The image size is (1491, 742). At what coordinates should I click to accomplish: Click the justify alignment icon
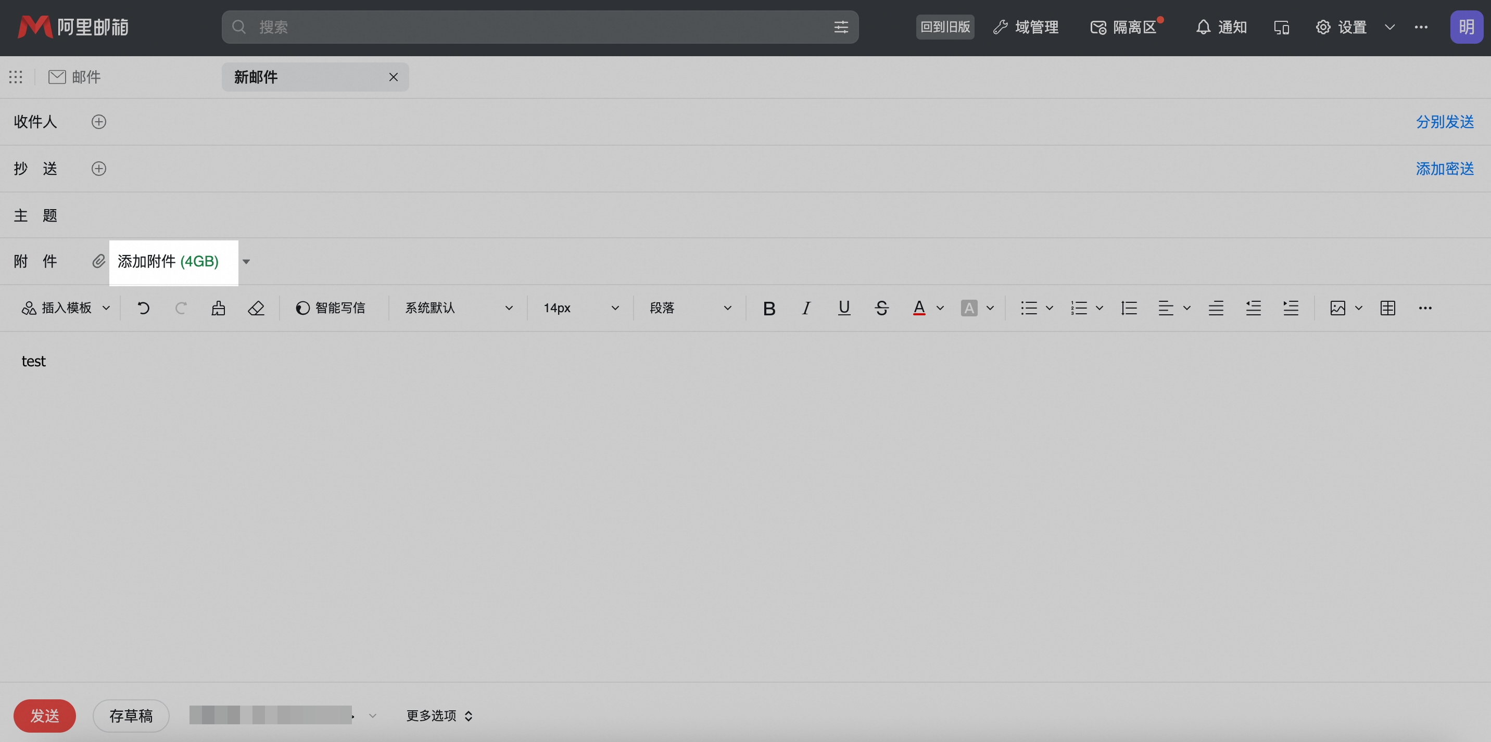tap(1216, 308)
